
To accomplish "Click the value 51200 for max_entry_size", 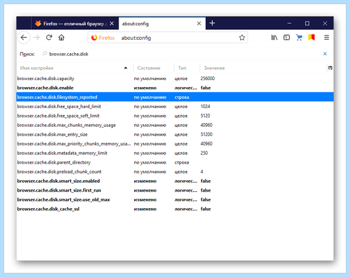I will (206, 134).
